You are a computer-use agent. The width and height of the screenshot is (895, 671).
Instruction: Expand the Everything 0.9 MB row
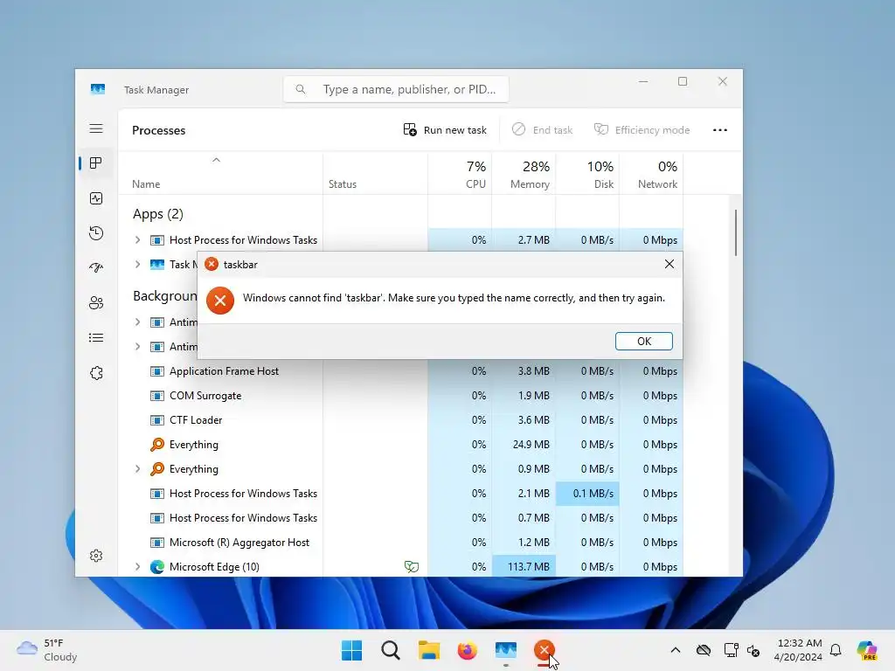[x=137, y=469]
